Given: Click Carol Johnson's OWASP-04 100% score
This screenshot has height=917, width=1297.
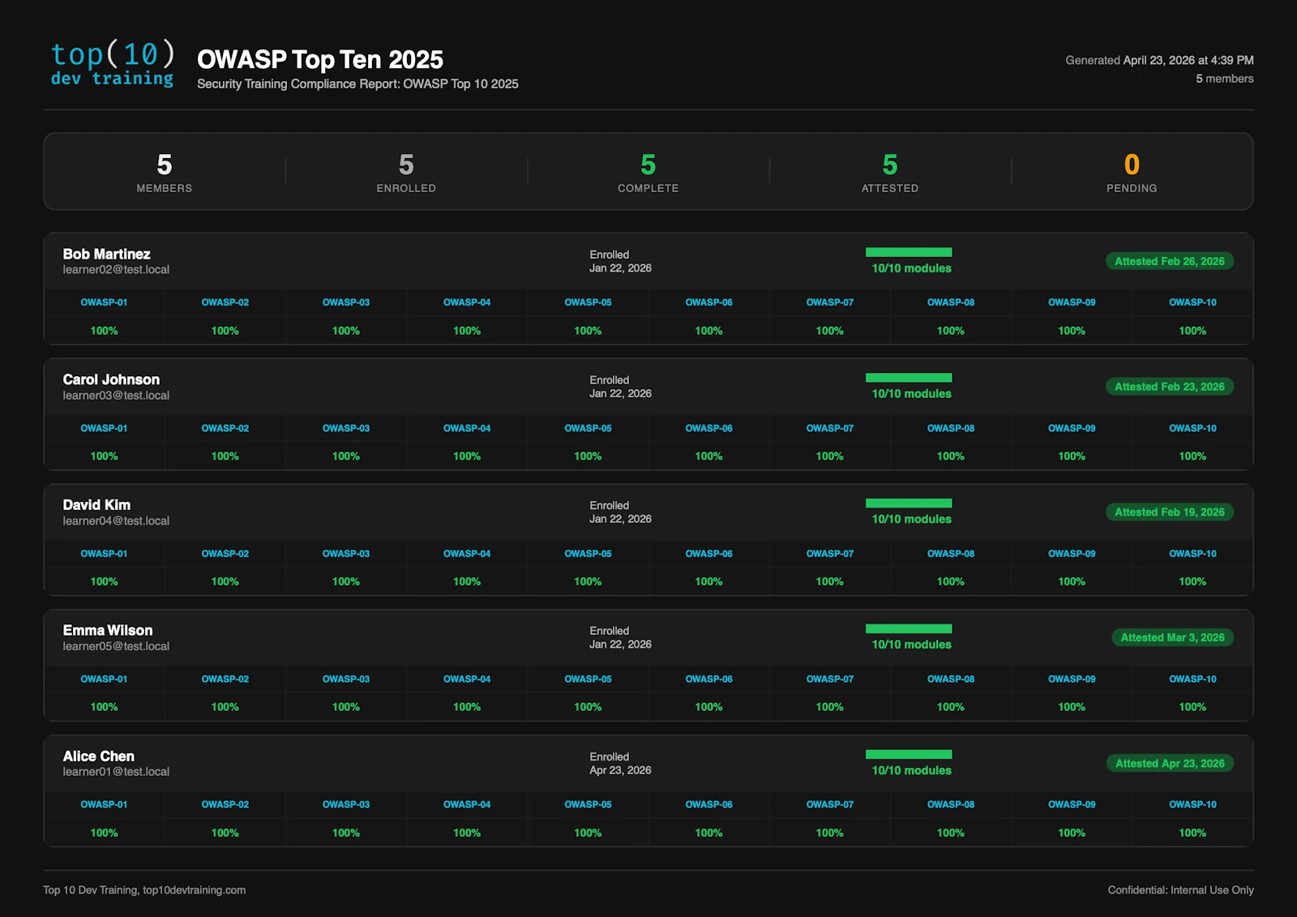Looking at the screenshot, I should 467,456.
